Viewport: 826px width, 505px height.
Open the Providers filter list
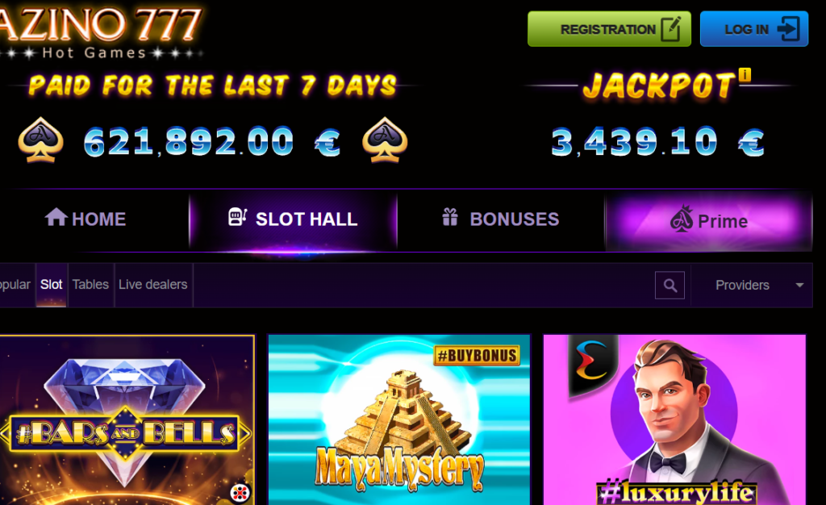[752, 285]
